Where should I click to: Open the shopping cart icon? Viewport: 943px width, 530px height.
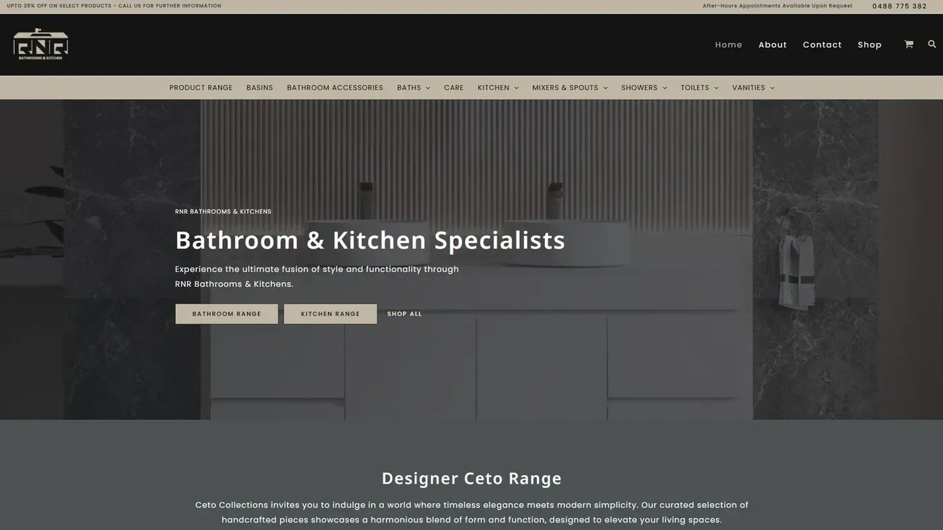[x=909, y=44]
